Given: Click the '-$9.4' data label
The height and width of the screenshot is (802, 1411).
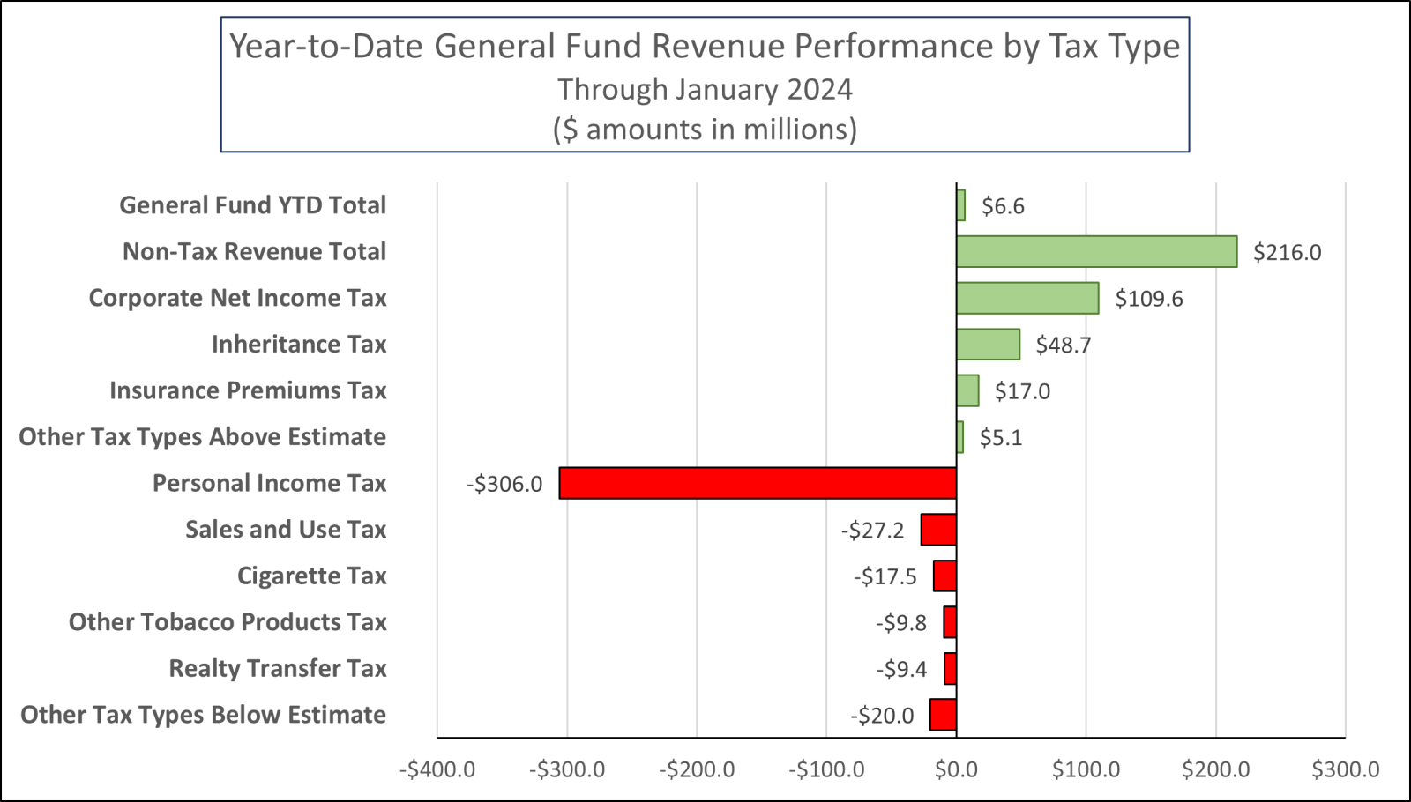Looking at the screenshot, I should (x=901, y=670).
